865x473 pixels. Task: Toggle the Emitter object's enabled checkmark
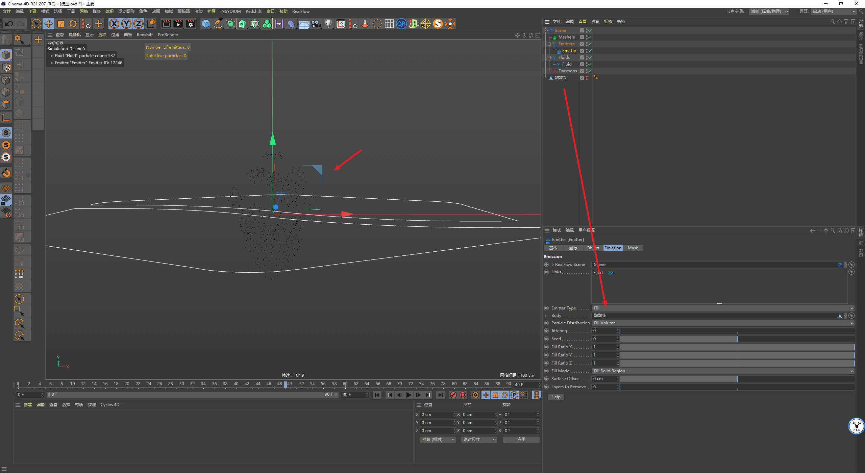click(x=590, y=51)
